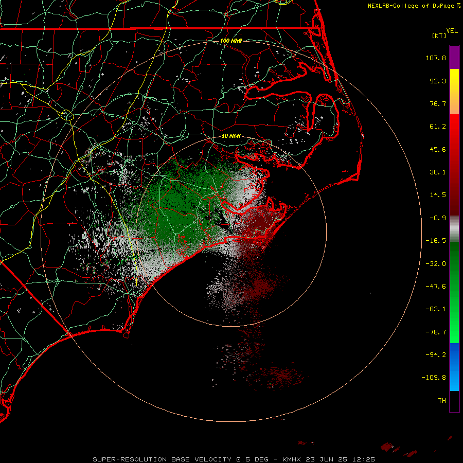Click the -78.7 velocity scale value
Screen dimensions: 463x463
436,332
